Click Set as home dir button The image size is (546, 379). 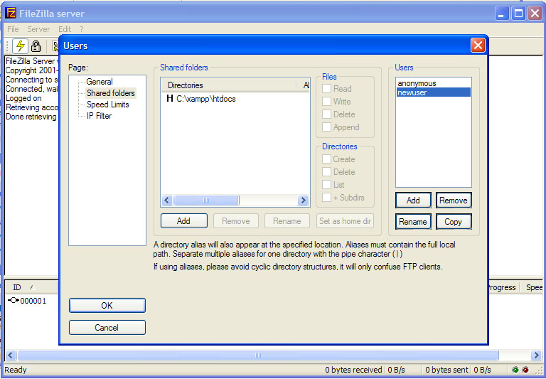tap(345, 221)
